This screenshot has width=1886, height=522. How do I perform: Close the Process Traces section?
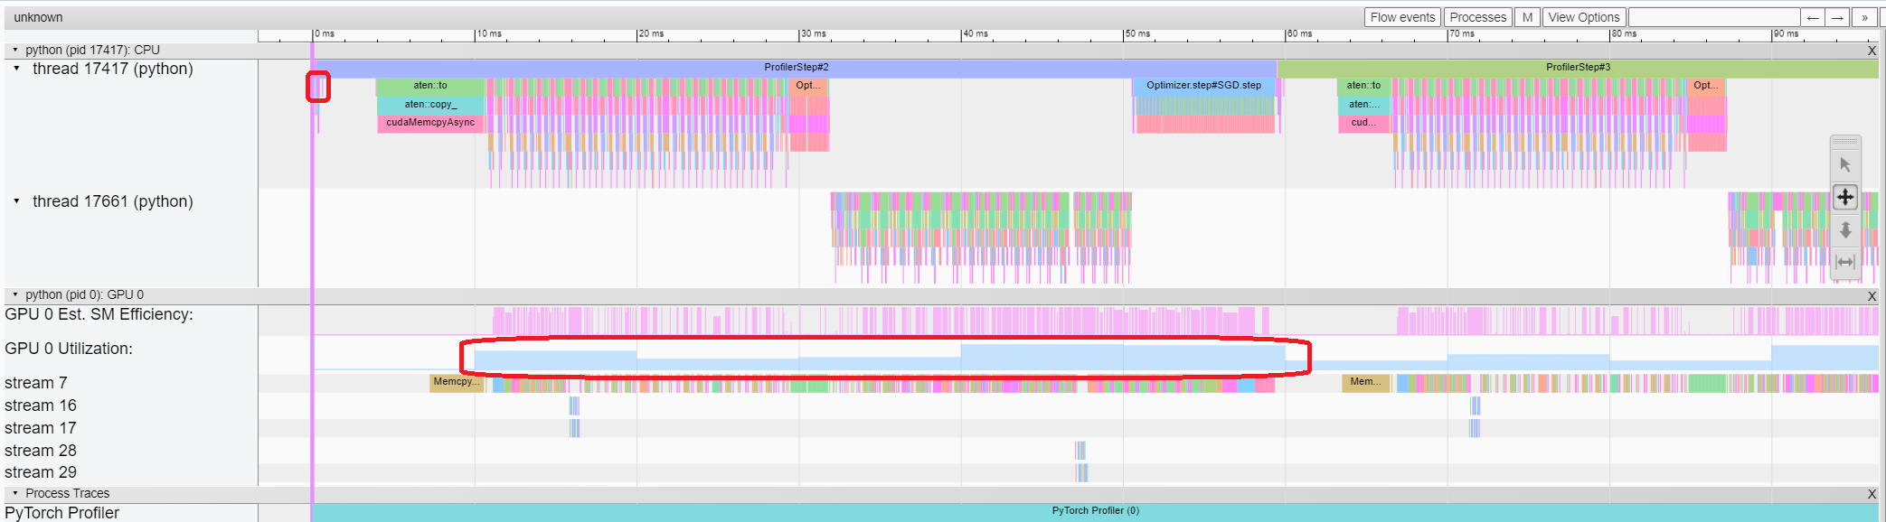[1872, 494]
